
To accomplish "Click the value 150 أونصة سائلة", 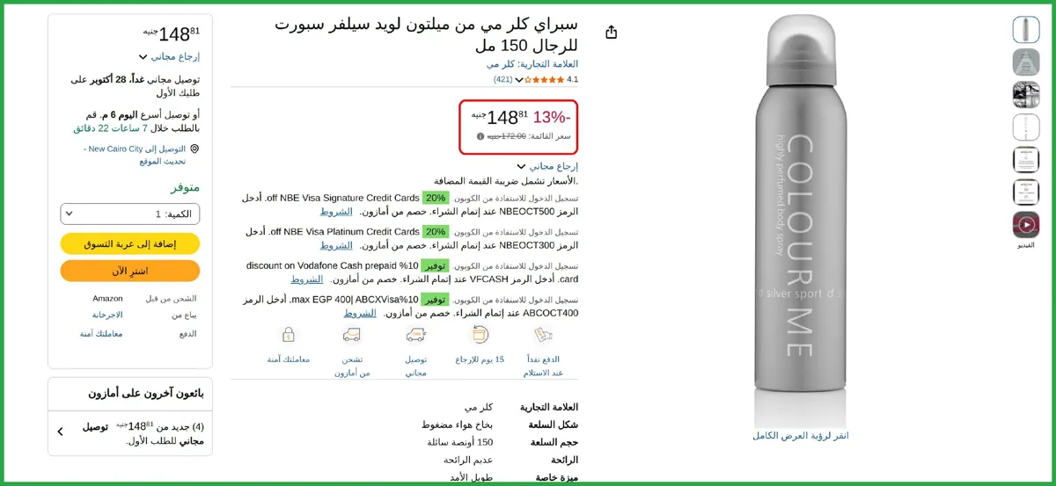I will pos(460,442).
